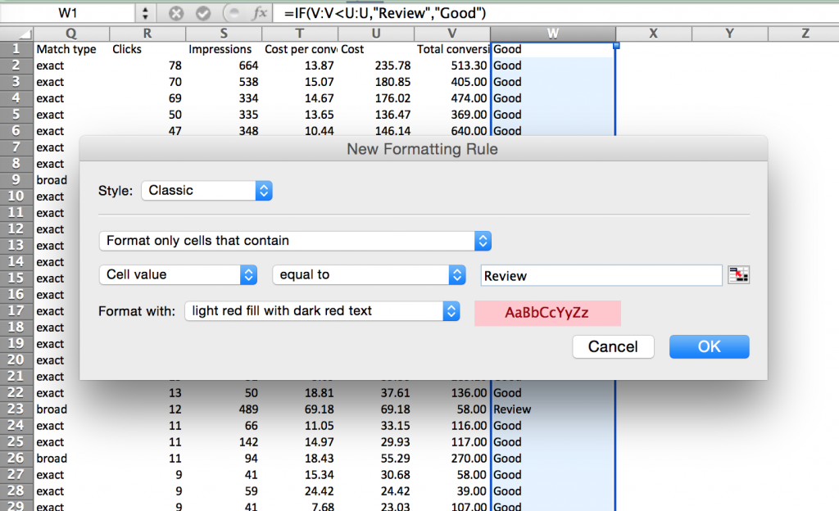This screenshot has height=511, width=839.
Task: Click the 'Clicks' header cell
Action: [147, 49]
